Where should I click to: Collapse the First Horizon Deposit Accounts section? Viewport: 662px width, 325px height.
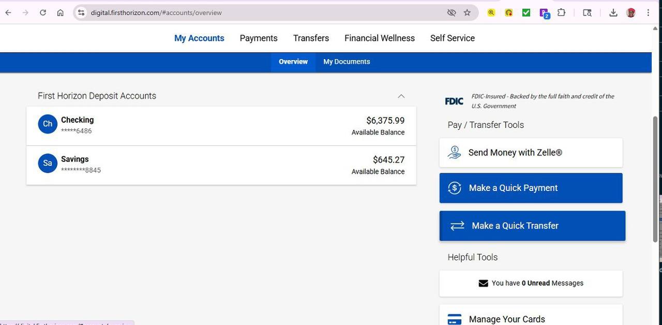(401, 96)
